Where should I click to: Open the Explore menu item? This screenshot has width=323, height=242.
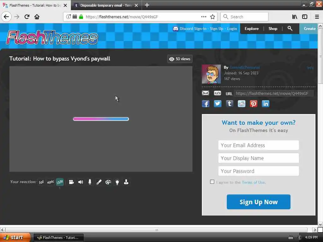click(251, 29)
